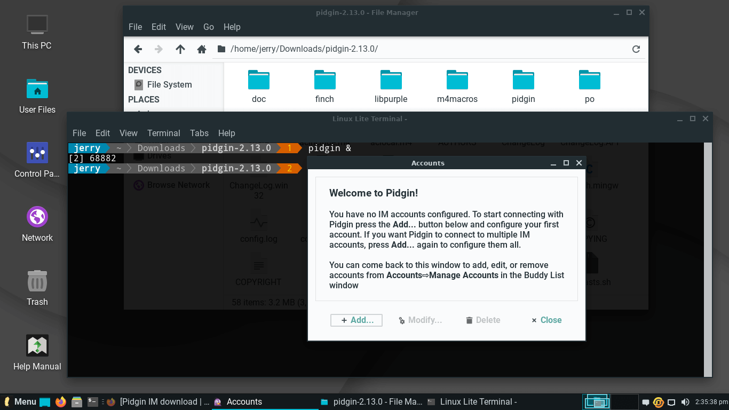The height and width of the screenshot is (410, 729).
Task: Select the finch folder icon
Action: (x=324, y=81)
